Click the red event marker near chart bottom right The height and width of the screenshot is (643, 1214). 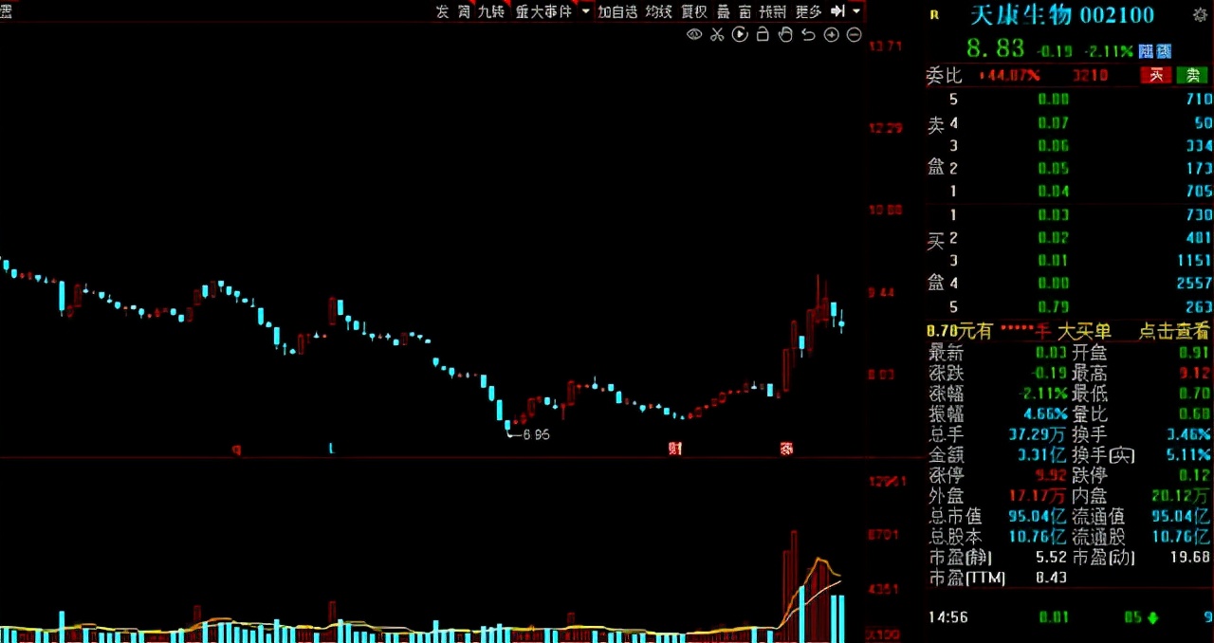[786, 449]
